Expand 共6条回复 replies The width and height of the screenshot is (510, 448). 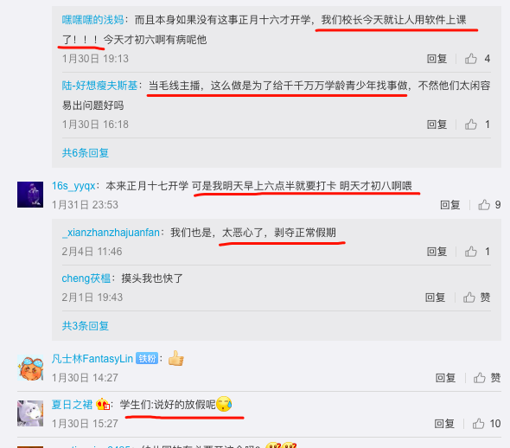pyautogui.click(x=86, y=153)
